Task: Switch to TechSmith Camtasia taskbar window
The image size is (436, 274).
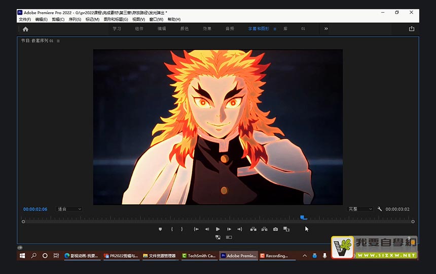Action: tap(199, 256)
